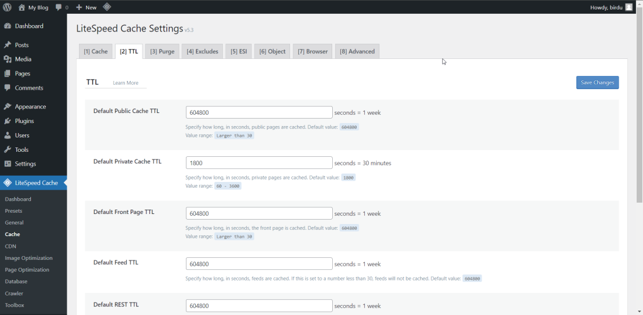643x315 pixels.
Task: Click the Settings sliders icon
Action: coord(8,164)
